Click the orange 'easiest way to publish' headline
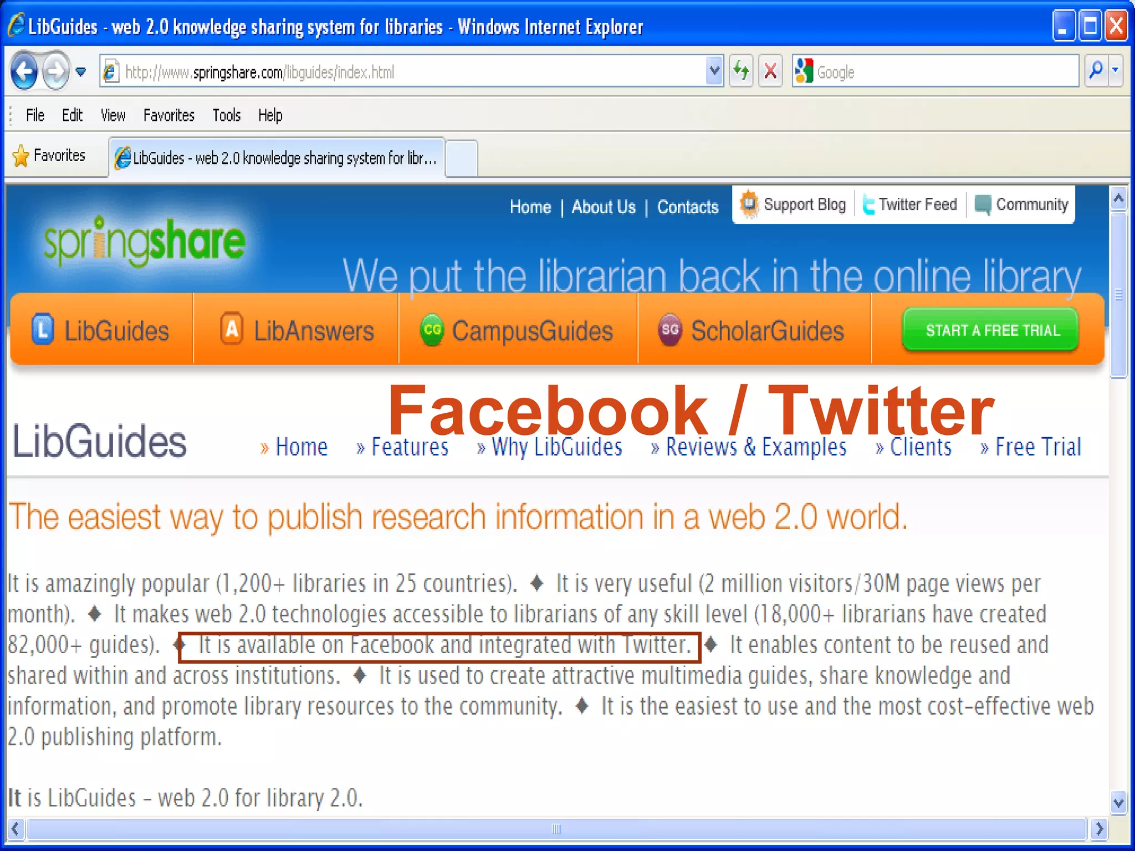 point(458,517)
